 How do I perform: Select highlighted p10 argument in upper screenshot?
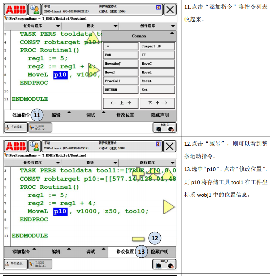(x=60, y=75)
